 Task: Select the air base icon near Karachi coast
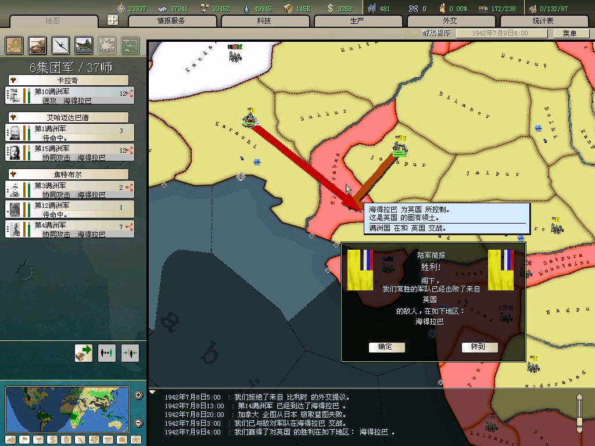pos(257,162)
